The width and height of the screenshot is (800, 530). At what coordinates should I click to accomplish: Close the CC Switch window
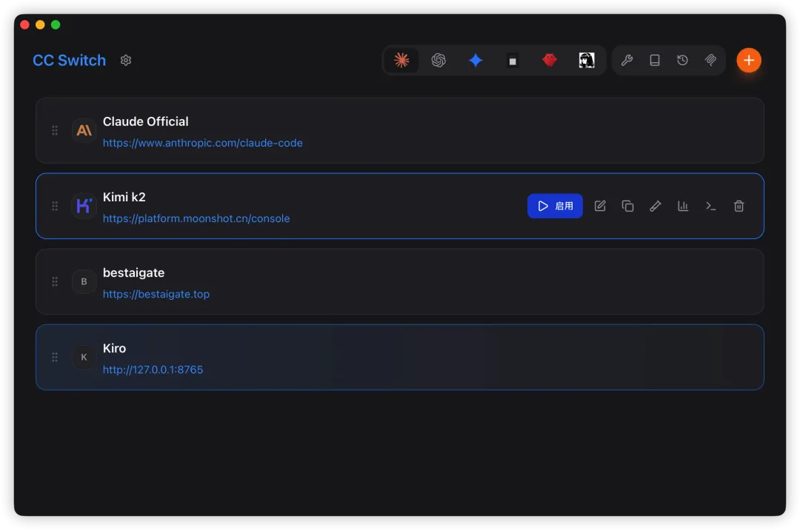pyautogui.click(x=24, y=24)
